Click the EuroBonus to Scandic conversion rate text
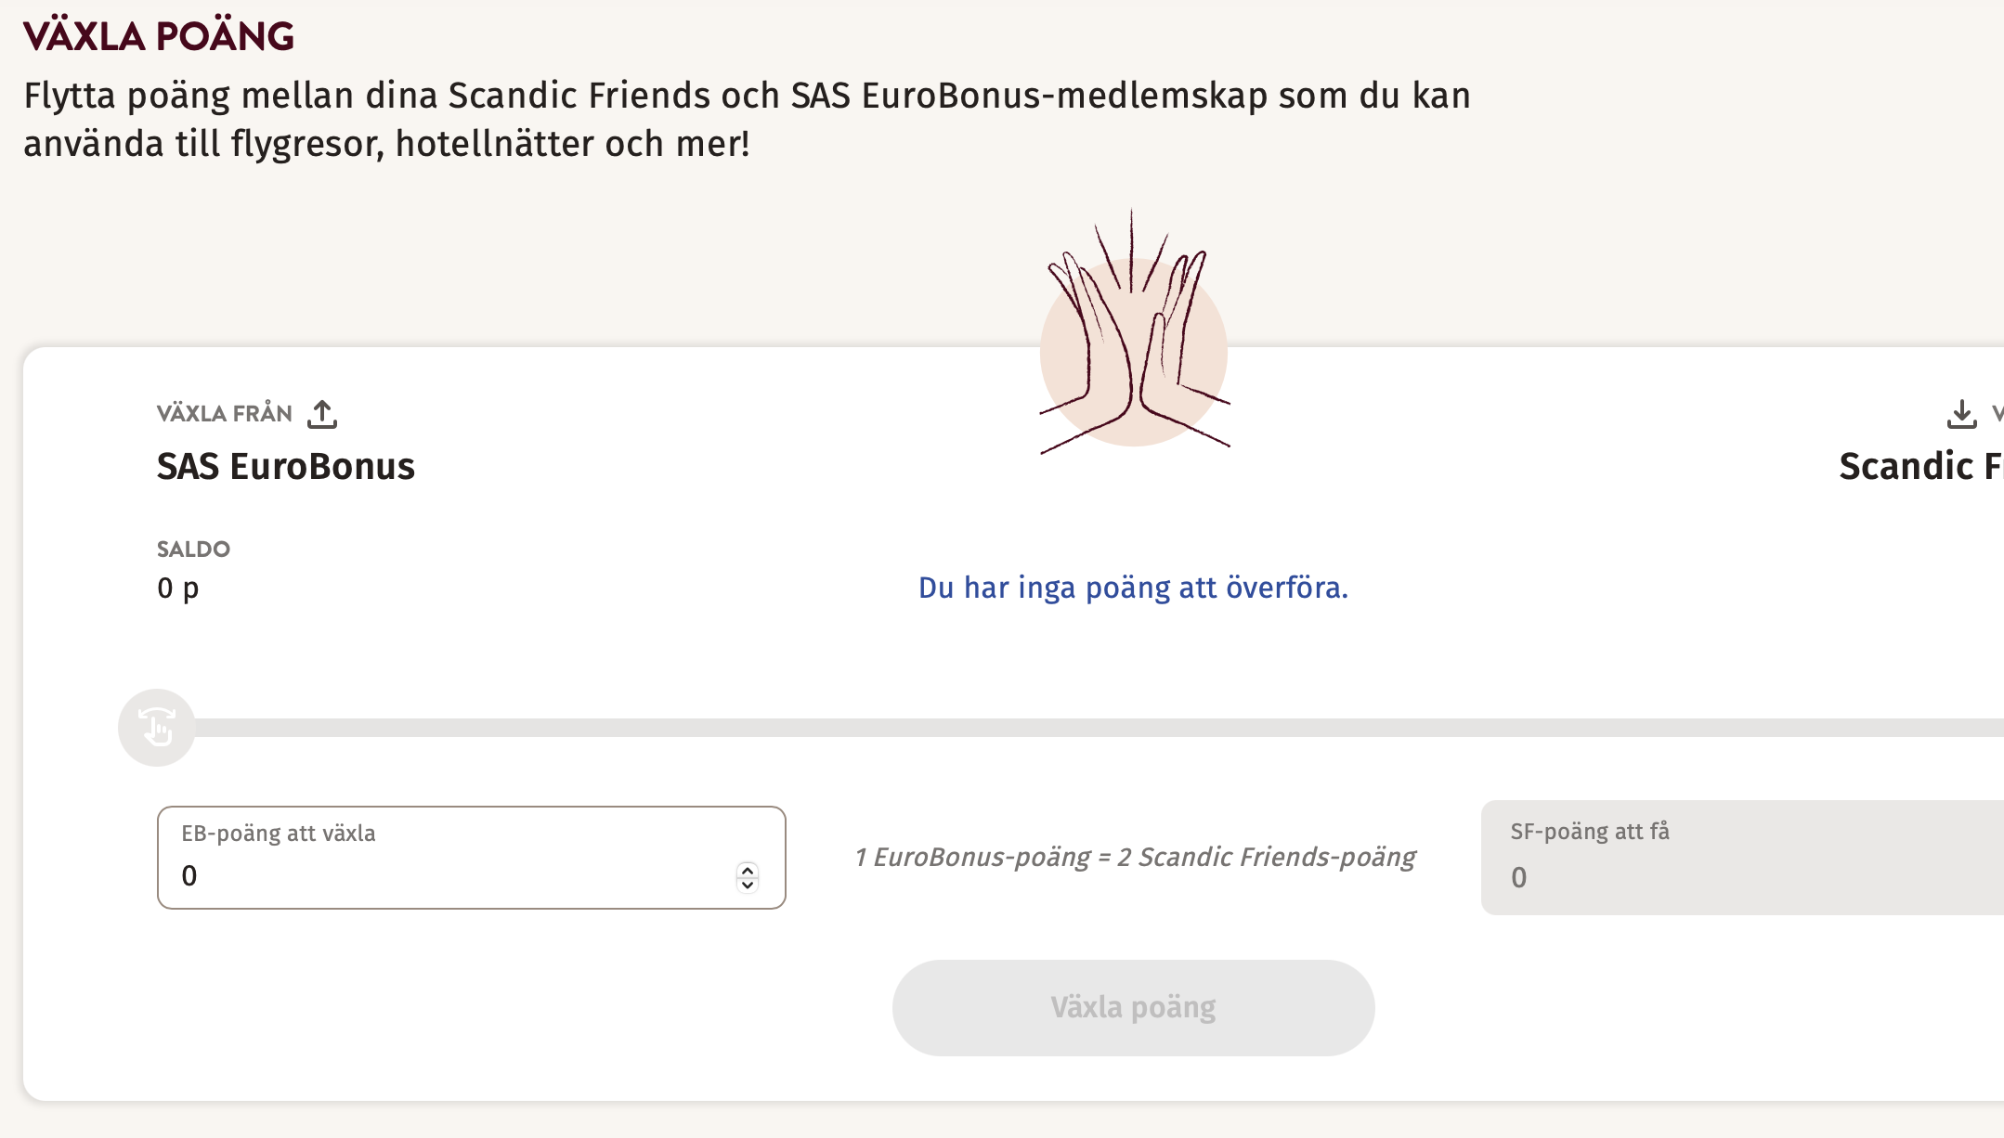The image size is (2004, 1138). tap(1135, 857)
